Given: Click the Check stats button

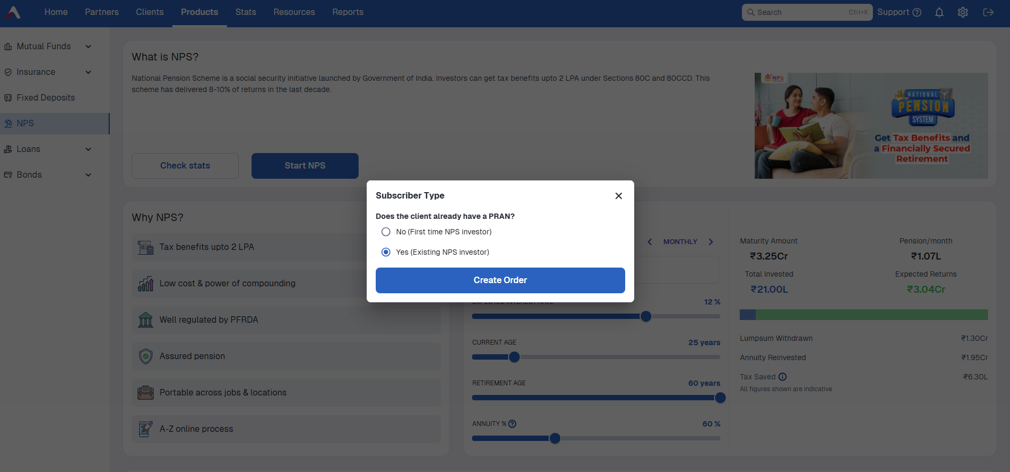Looking at the screenshot, I should click(185, 166).
